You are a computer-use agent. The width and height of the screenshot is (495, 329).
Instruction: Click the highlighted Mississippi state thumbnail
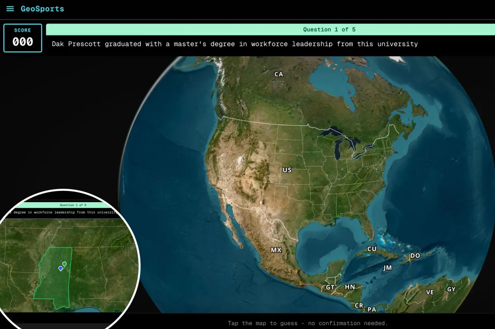(53, 277)
